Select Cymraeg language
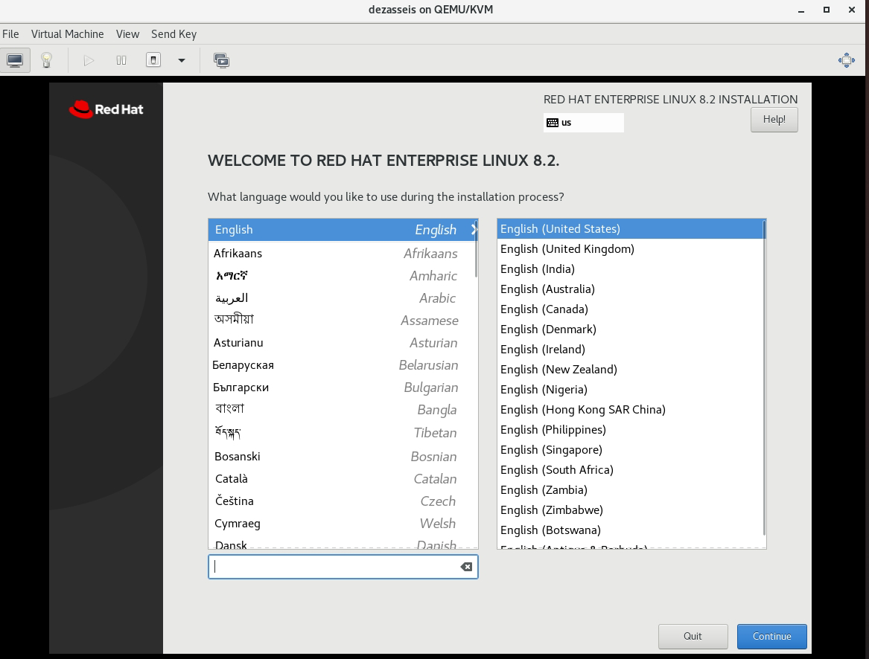Screen dimensions: 869x659 click(343, 524)
